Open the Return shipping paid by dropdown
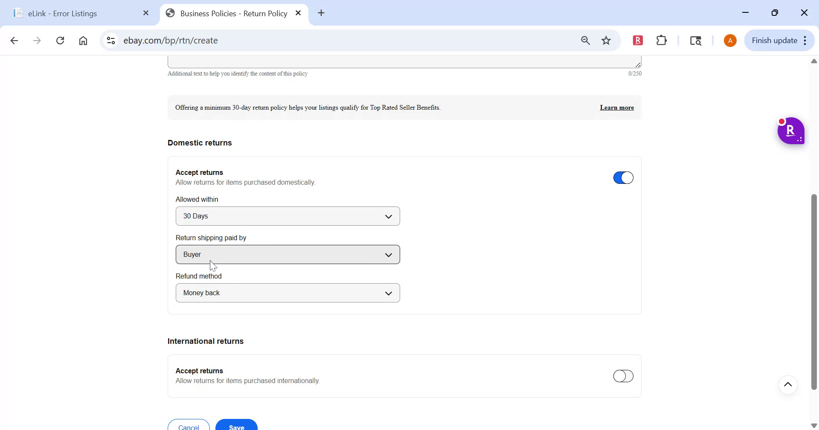819x430 pixels. (288, 254)
